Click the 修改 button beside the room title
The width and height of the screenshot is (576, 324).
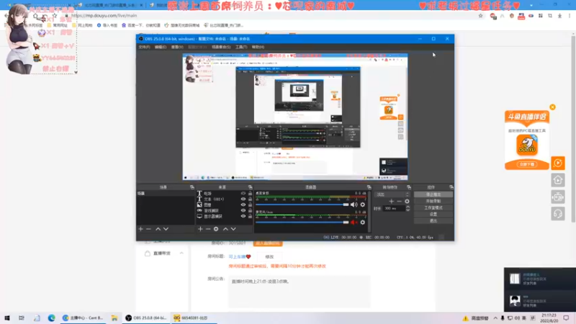[x=269, y=257]
